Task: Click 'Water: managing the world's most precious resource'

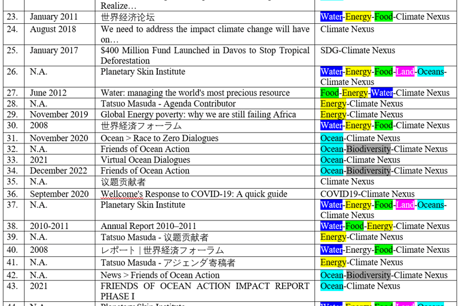Action: tap(195, 93)
